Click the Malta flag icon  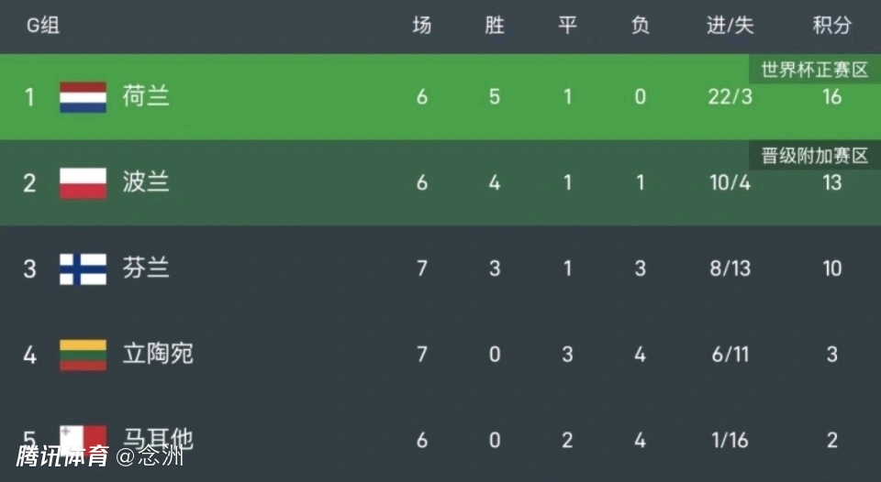pyautogui.click(x=84, y=438)
